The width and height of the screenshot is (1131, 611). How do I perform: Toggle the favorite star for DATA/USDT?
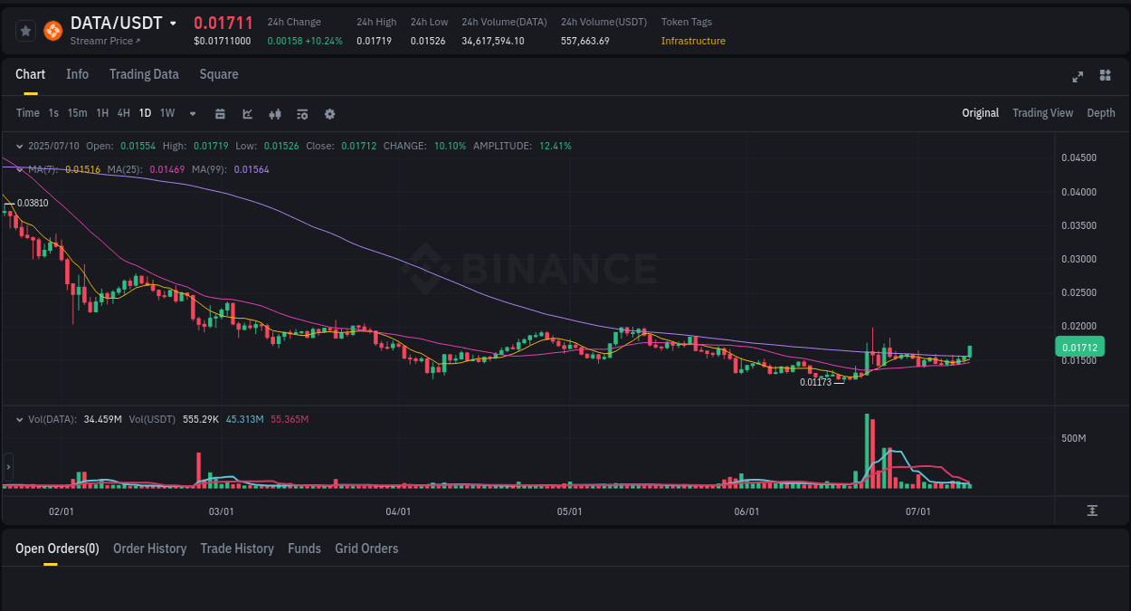pos(25,30)
